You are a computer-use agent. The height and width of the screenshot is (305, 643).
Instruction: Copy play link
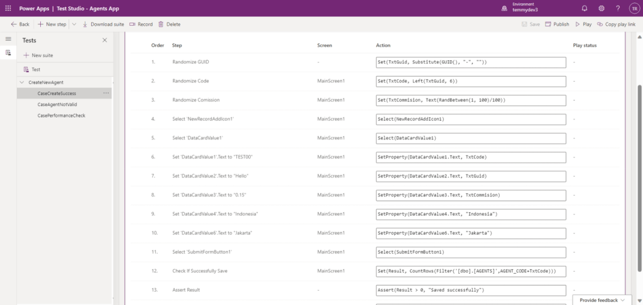tap(617, 24)
